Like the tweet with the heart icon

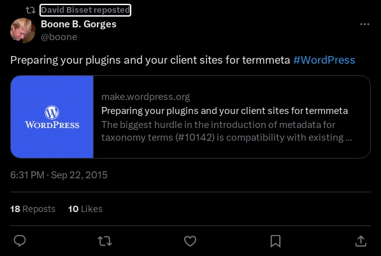click(x=190, y=241)
